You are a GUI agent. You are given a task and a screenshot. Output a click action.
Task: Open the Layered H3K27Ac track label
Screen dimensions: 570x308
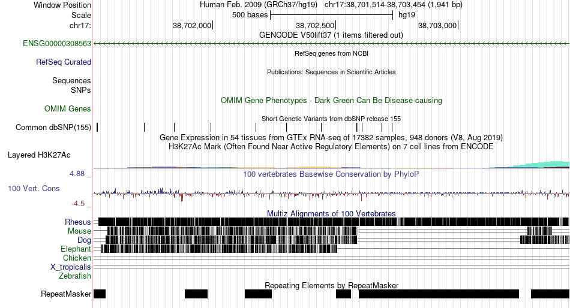[x=39, y=155]
